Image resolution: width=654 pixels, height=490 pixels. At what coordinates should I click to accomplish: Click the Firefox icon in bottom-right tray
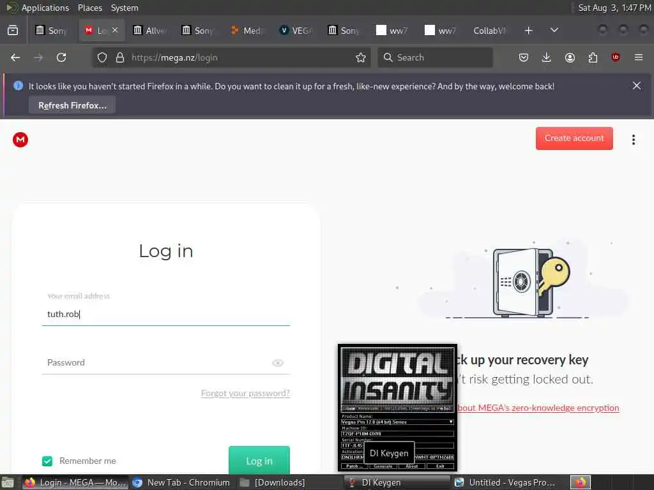[x=581, y=482]
